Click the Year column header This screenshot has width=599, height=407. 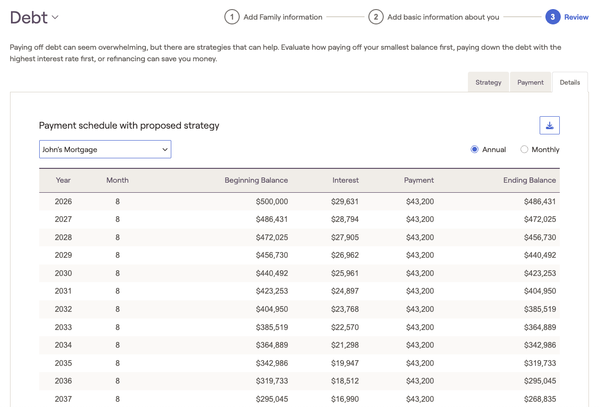click(x=63, y=180)
